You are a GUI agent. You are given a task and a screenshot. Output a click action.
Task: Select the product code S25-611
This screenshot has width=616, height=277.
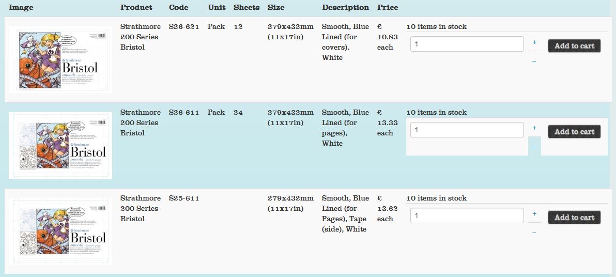click(184, 198)
